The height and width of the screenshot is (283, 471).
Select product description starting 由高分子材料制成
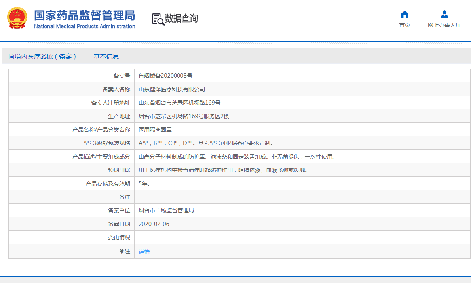237,157
